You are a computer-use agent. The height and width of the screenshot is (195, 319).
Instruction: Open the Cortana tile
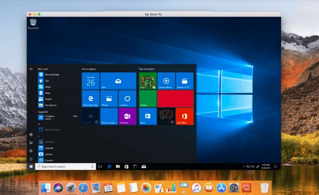tap(128, 99)
